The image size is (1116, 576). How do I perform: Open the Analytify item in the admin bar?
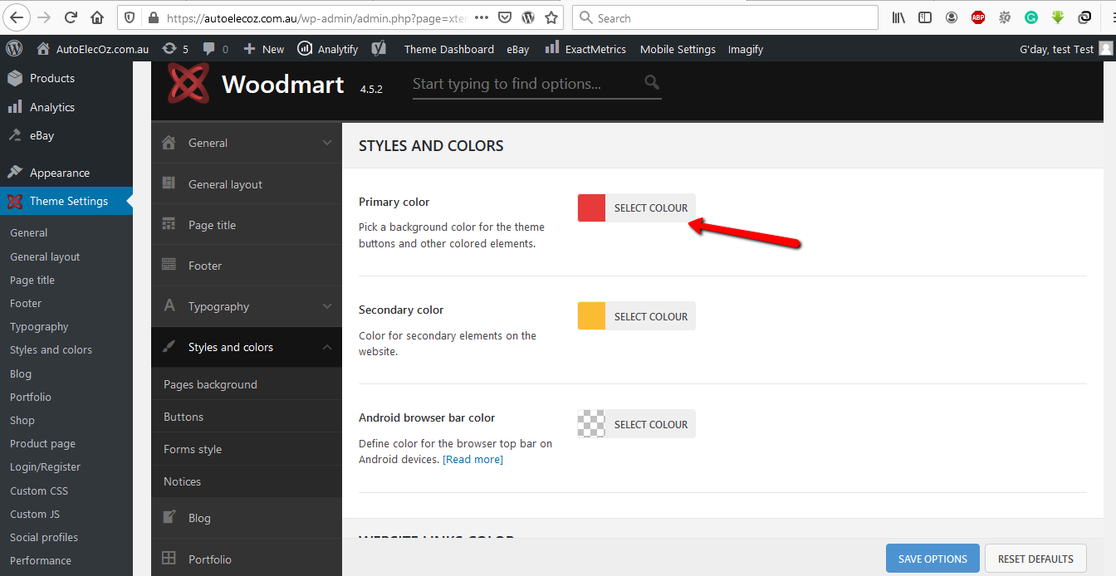pyautogui.click(x=328, y=49)
